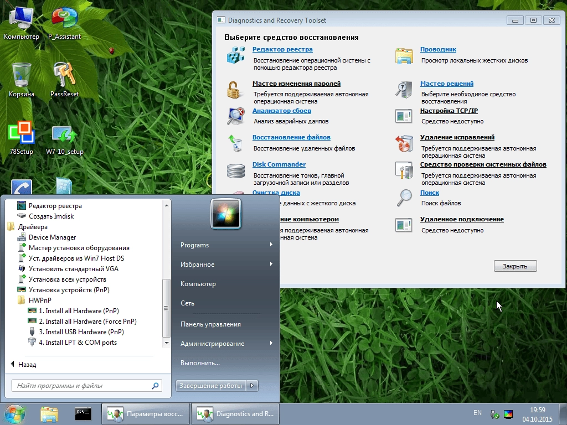Viewport: 567px width, 425px height.
Task: Open the Поиск link in DaRT
Action: click(x=430, y=193)
